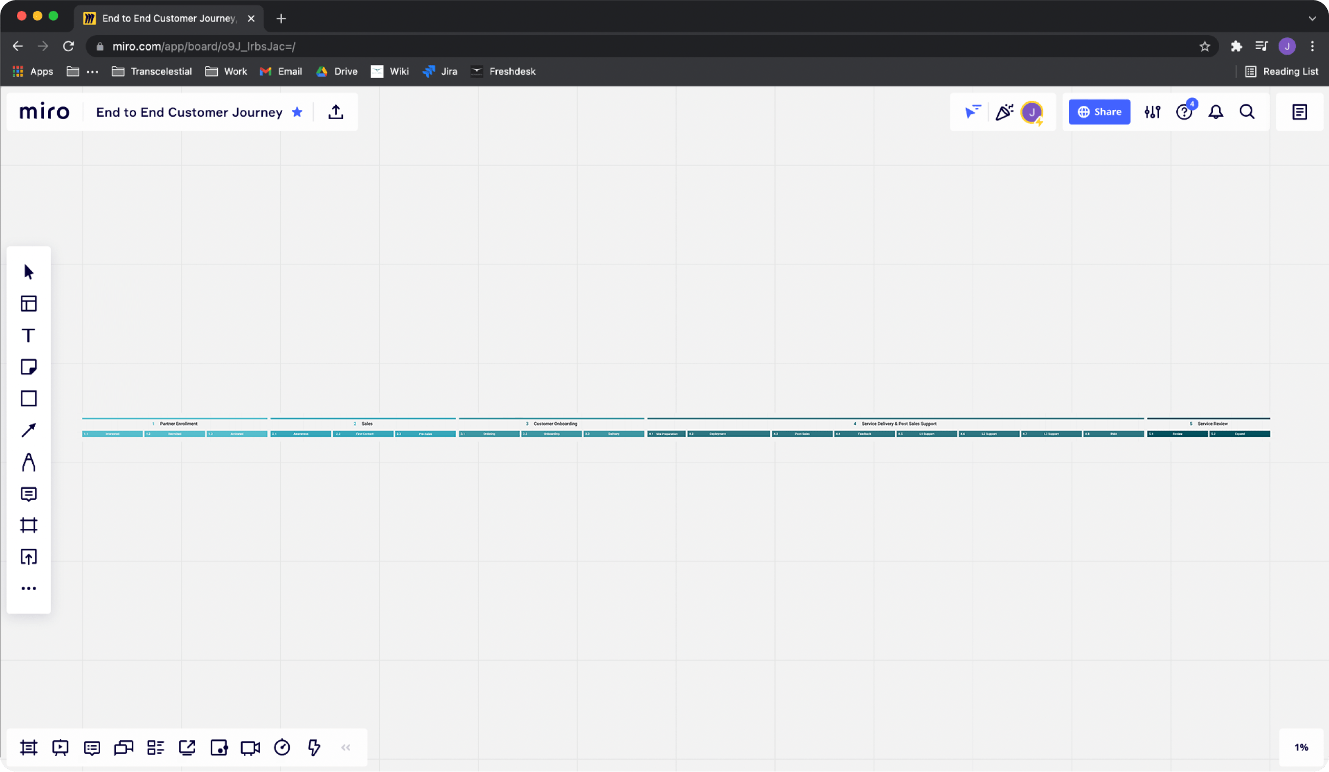This screenshot has height=772, width=1329.
Task: Select the Connection line arrow tool
Action: pyautogui.click(x=29, y=430)
